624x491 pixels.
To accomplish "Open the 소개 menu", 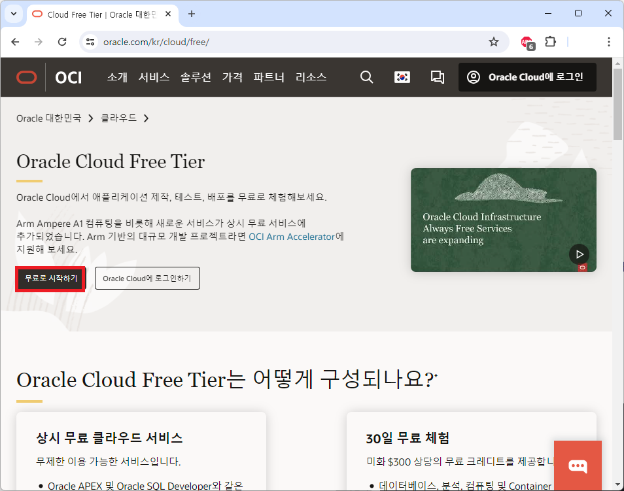I will tap(117, 77).
